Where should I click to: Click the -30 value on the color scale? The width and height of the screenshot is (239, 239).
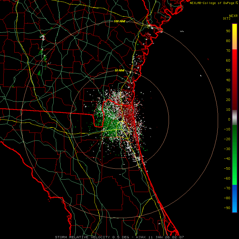(227, 149)
